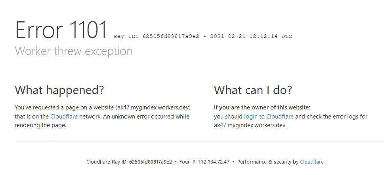Click the 'Performance & security by' text
Screen dimensions: 384x175
point(267,162)
